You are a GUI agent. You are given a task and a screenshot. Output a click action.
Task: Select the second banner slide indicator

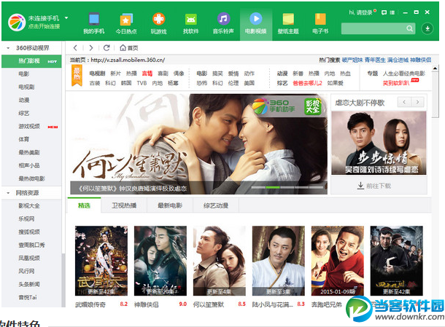(273, 187)
